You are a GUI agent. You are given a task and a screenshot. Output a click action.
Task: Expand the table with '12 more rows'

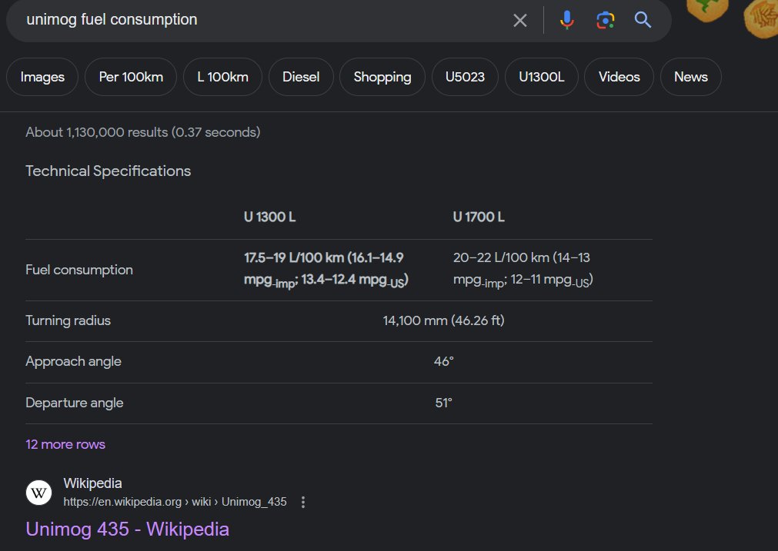(x=65, y=444)
